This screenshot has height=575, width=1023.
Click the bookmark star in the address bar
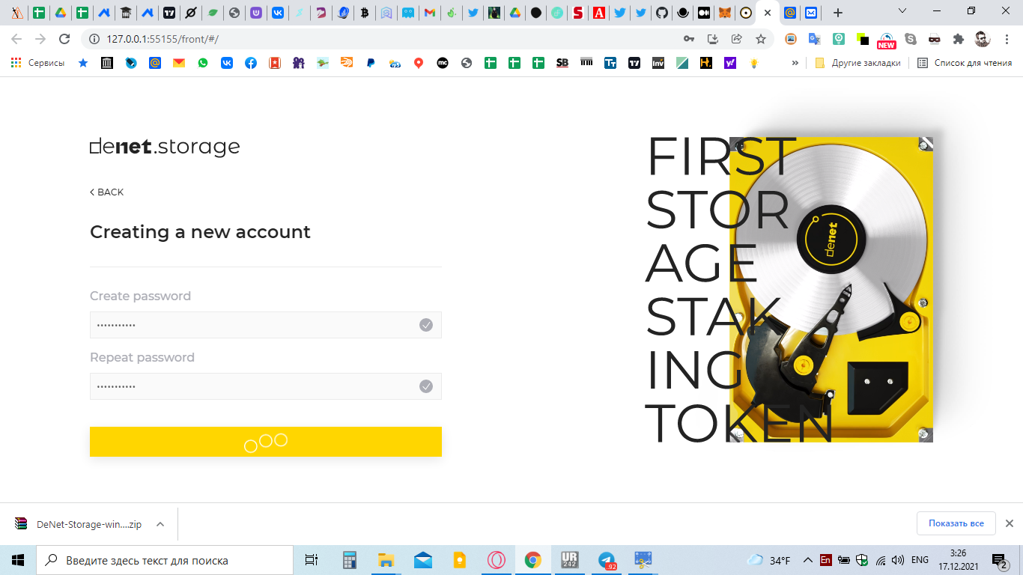tap(760, 38)
